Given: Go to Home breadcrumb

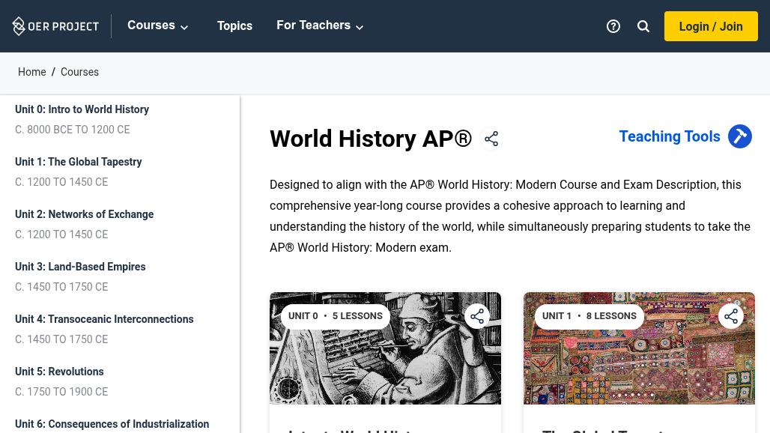Looking at the screenshot, I should (32, 72).
